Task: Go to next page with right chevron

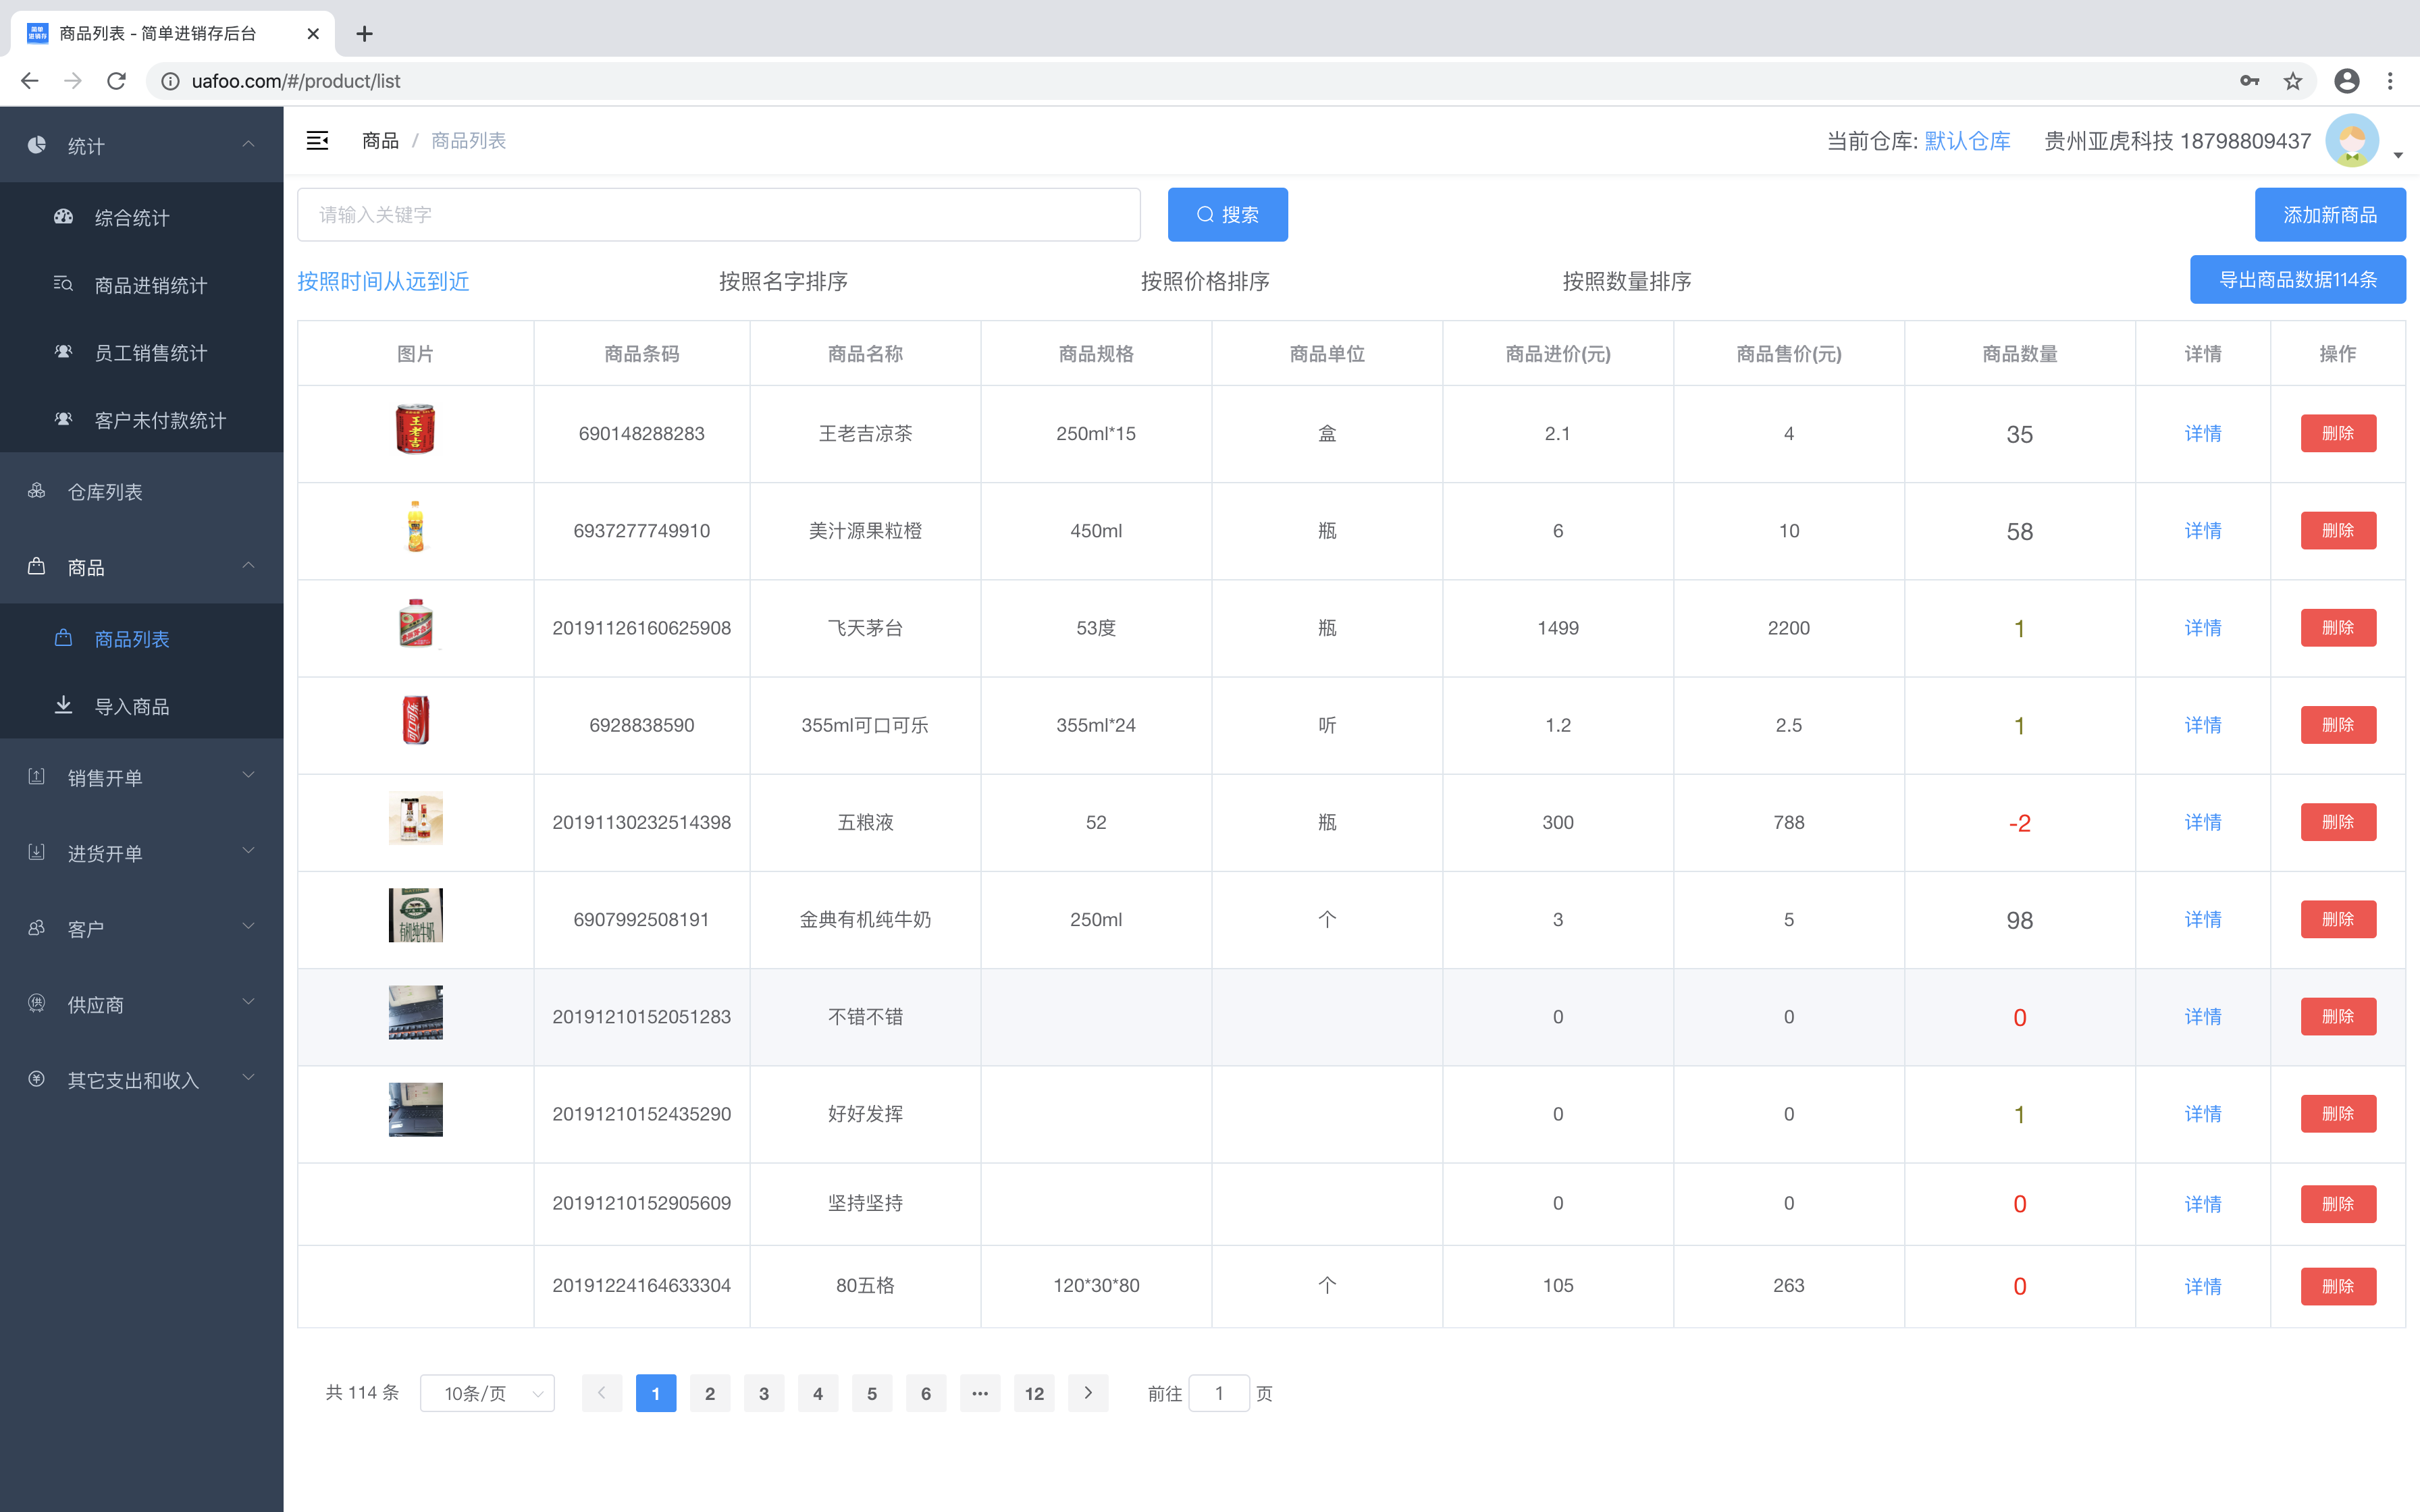Action: click(1088, 1393)
